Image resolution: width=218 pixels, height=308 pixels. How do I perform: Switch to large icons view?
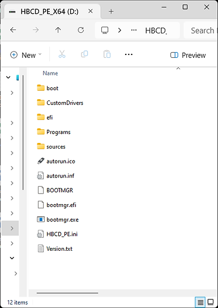pyautogui.click(x=210, y=302)
